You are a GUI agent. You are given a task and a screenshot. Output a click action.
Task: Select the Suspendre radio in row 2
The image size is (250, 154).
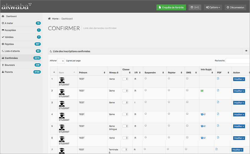pos(145,90)
